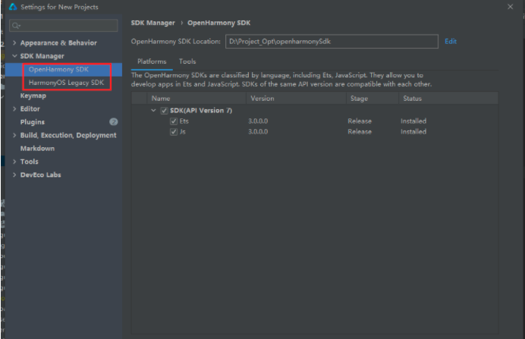Viewport: 525px width, 339px height.
Task: Open the Keymap settings page
Action: click(33, 96)
